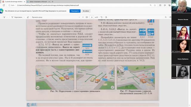This screenshot has height=107, width=191.
Task: Click caption 'Рис. 56. Пересечение с односторонним движением'
Action: click(75, 91)
